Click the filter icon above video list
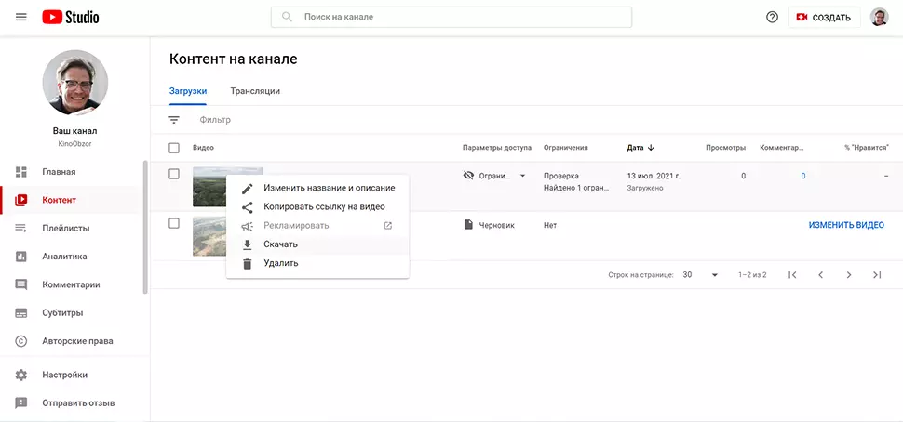The width and height of the screenshot is (903, 422). (x=174, y=120)
